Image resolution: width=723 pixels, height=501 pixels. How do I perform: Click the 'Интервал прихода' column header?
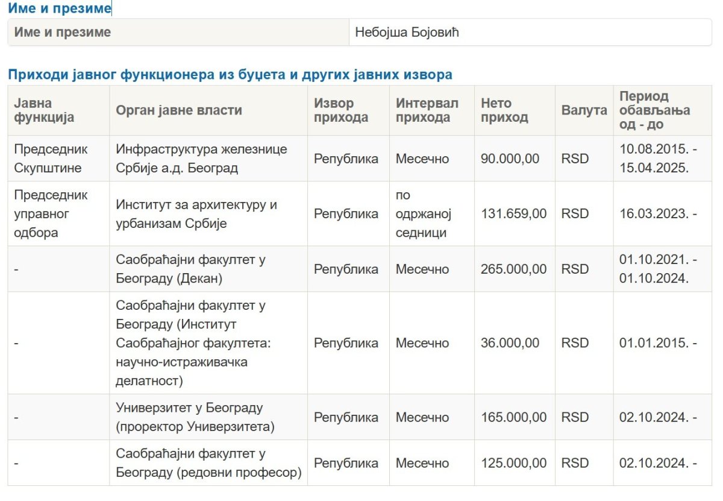(427, 110)
